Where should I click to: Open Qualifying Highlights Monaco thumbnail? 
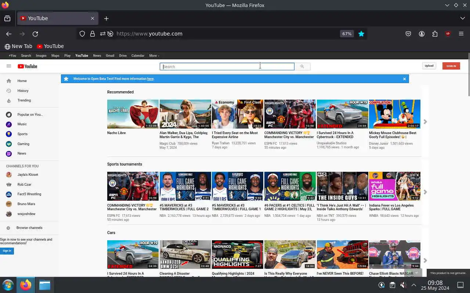pos(238,255)
